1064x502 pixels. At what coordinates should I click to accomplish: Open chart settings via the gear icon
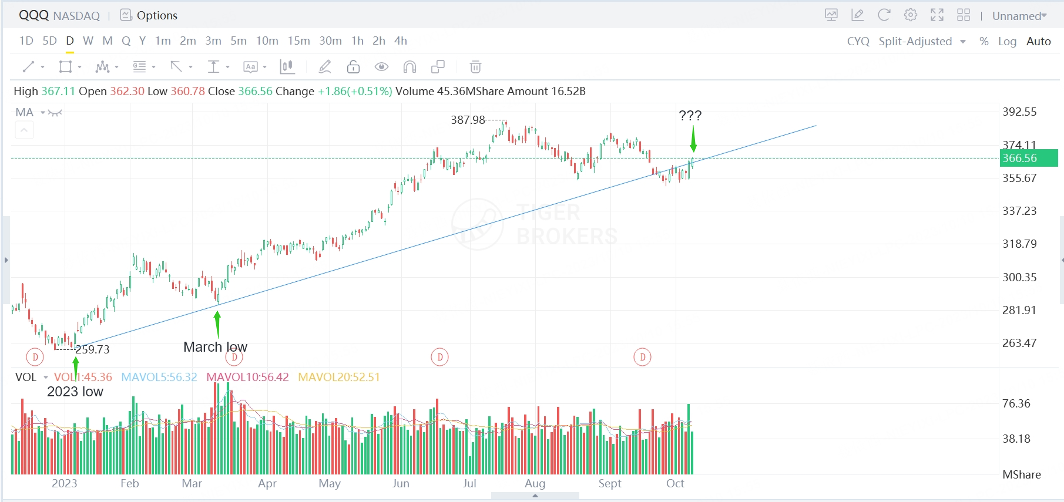(910, 15)
